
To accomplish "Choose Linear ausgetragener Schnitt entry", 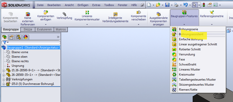I will pos(198,44).
